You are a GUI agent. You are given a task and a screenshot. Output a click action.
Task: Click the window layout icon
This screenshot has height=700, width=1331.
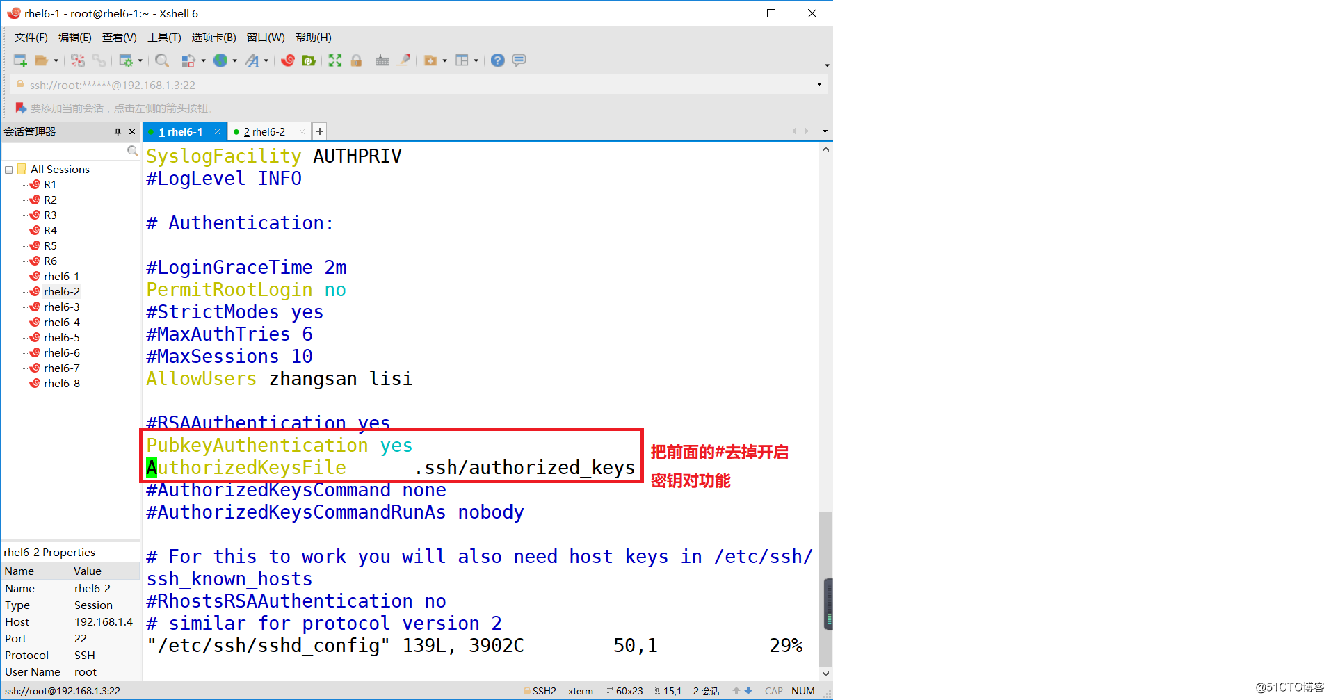[462, 60]
